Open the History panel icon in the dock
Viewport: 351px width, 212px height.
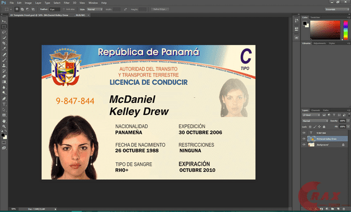click(296, 21)
